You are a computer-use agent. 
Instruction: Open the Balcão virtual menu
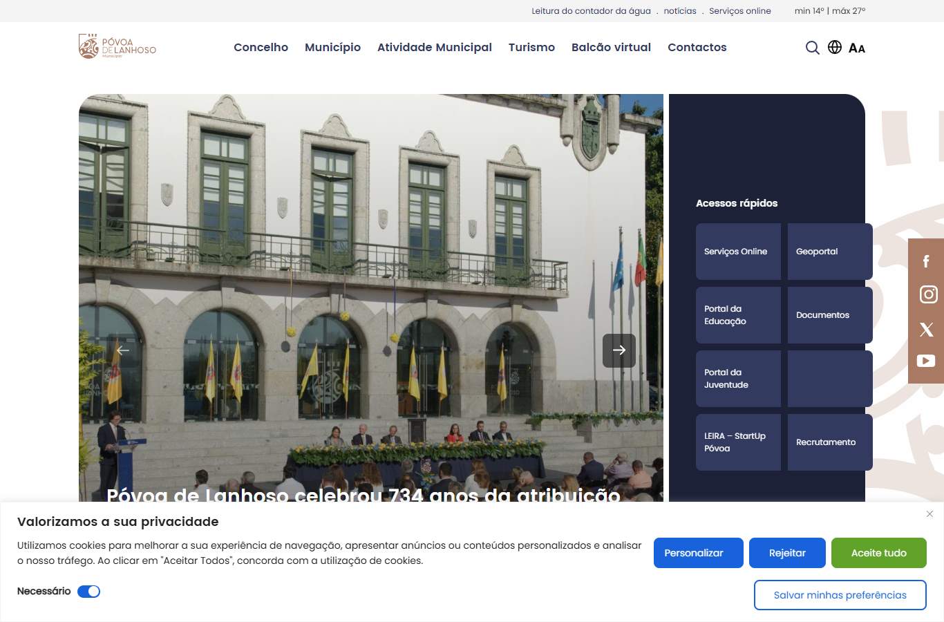(x=612, y=48)
